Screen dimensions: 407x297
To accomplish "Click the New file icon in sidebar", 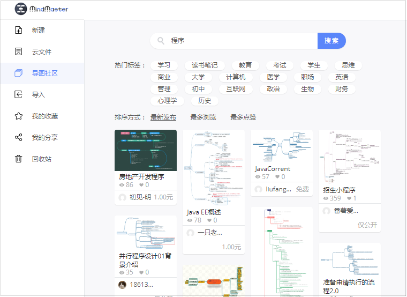I will point(19,30).
